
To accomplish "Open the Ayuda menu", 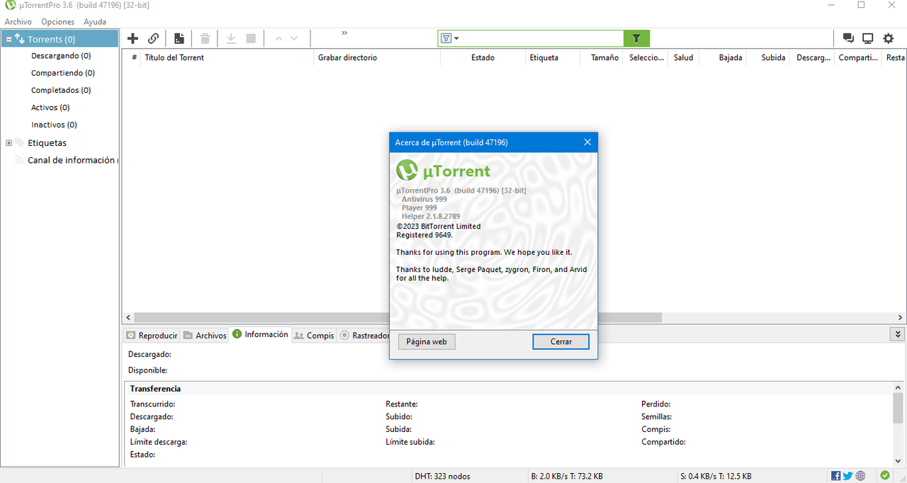I will pos(95,22).
